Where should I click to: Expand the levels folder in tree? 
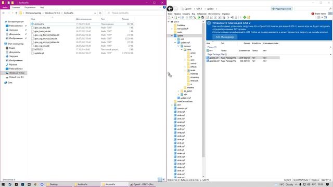coord(185,71)
